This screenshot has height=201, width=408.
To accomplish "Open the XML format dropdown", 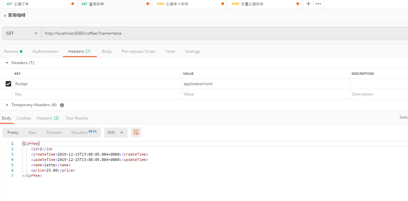I will point(116,133).
